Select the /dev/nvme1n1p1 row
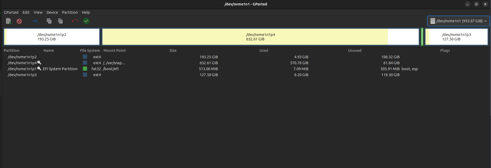 coord(246,69)
